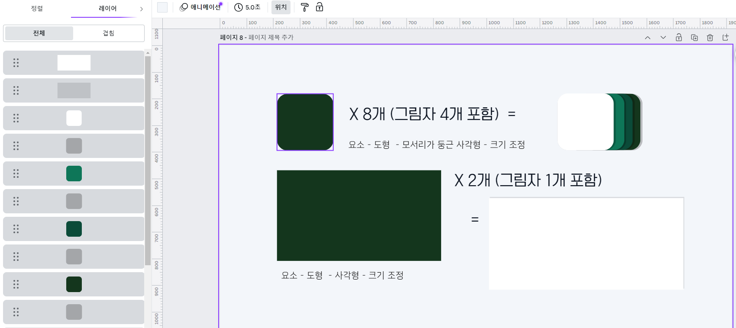Click the text 'X 8개 (그림자 4개 포함)'
The height and width of the screenshot is (328, 736).
click(424, 114)
